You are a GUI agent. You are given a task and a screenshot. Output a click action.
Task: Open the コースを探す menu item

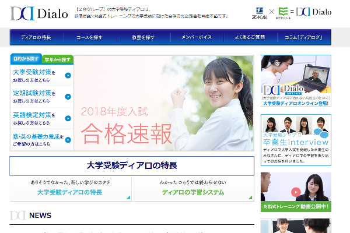point(90,37)
